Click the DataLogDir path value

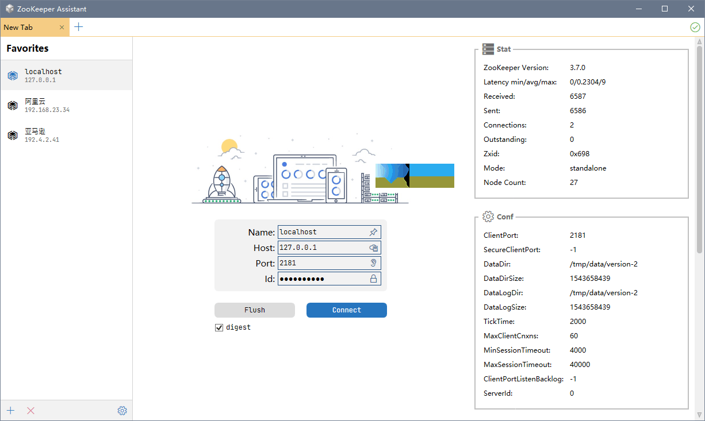[604, 293]
